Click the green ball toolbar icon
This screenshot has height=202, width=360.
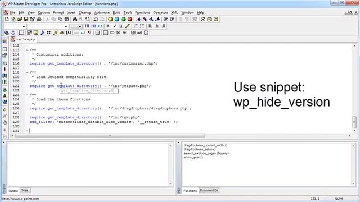pos(123,19)
